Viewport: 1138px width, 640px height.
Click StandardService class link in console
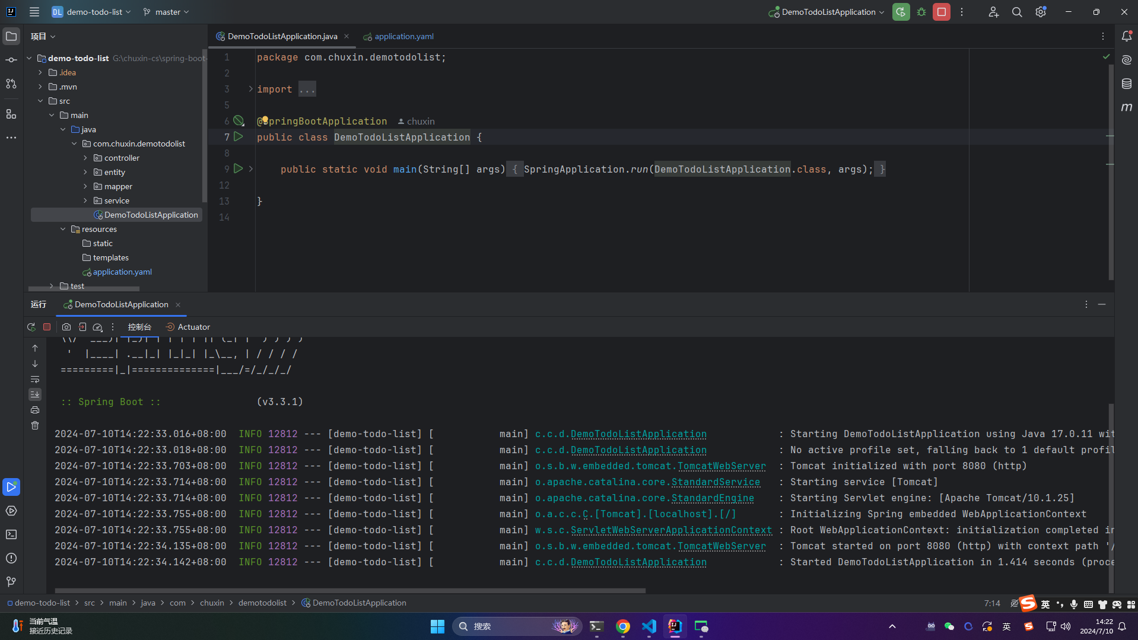[x=716, y=482]
